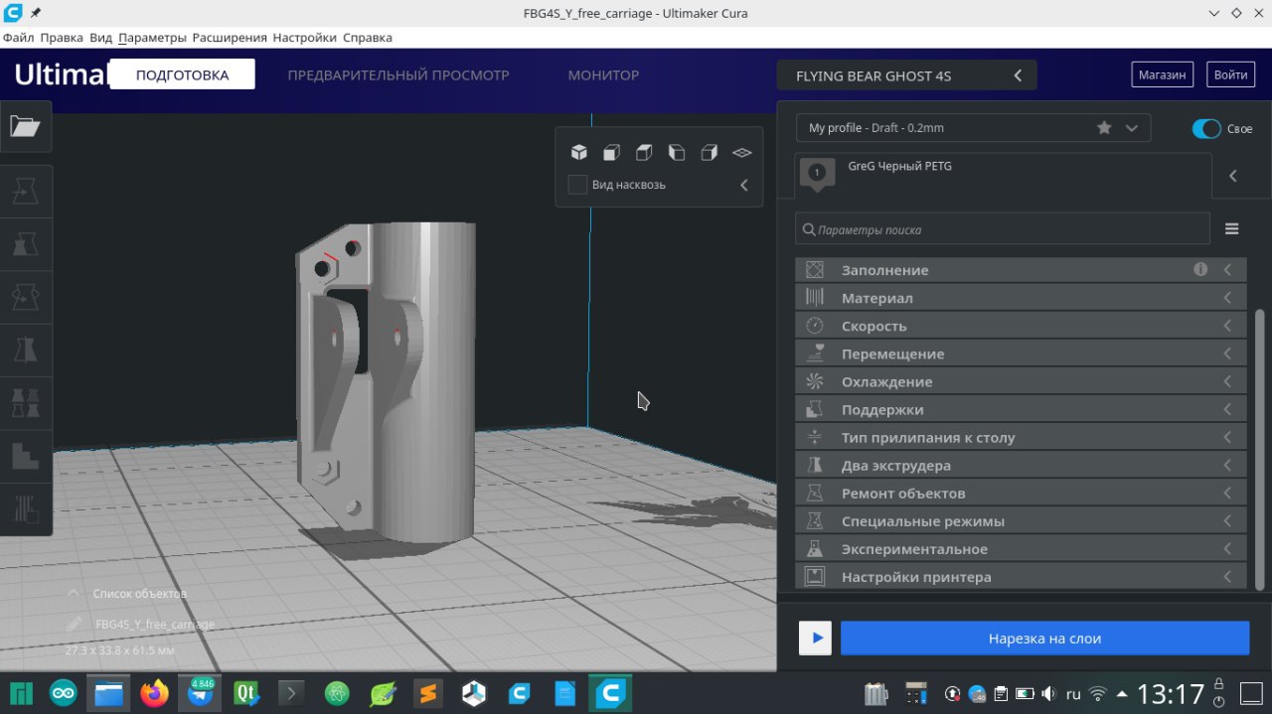Click the bottom tool in left toolbar
Image resolution: width=1272 pixels, height=714 pixels.
(x=25, y=509)
